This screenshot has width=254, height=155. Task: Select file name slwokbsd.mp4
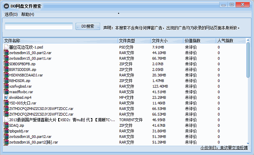(20, 98)
